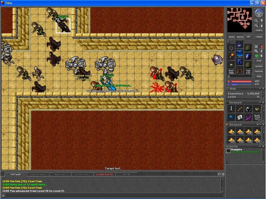Screen dimensions: 266x199
Task: Collapse the inventory equipment panel
Action: [x=229, y=42]
